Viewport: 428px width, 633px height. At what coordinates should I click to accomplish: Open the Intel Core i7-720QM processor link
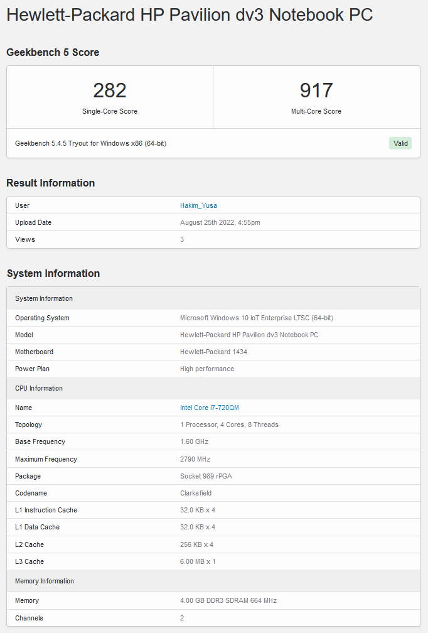point(210,408)
